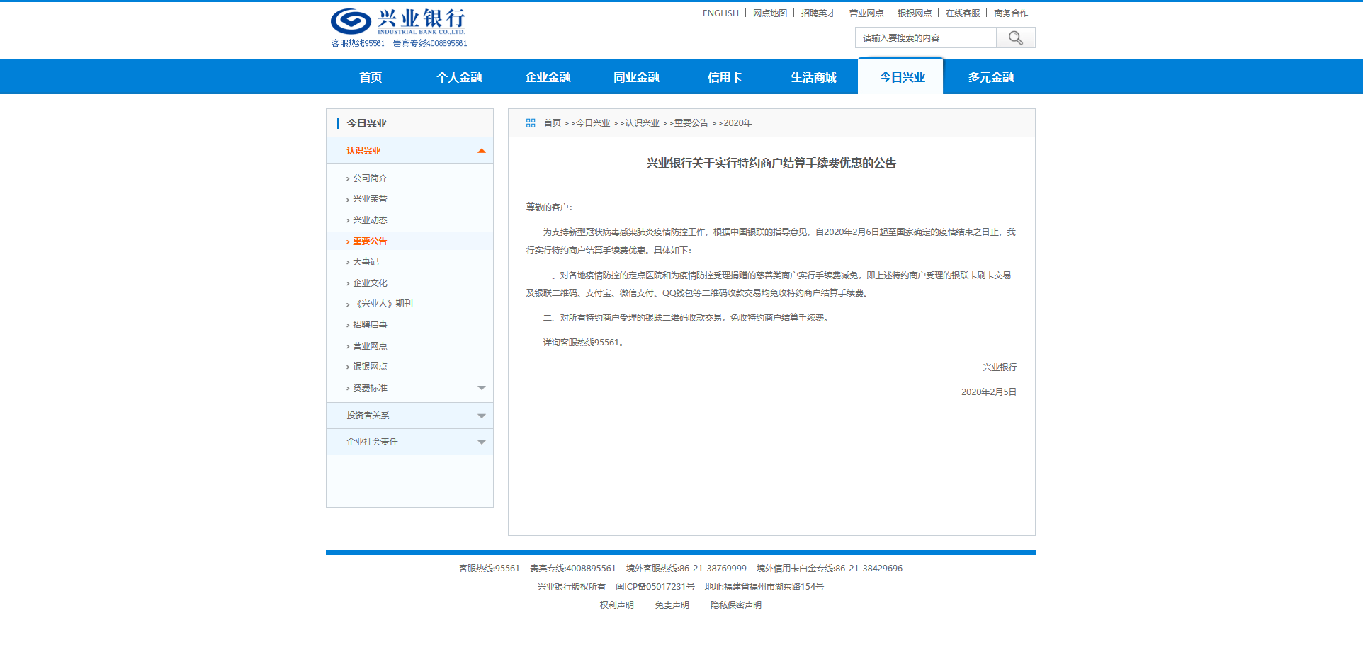Image resolution: width=1363 pixels, height=657 pixels.
Task: Click the 认识兴业 sidebar heading
Action: tap(363, 151)
